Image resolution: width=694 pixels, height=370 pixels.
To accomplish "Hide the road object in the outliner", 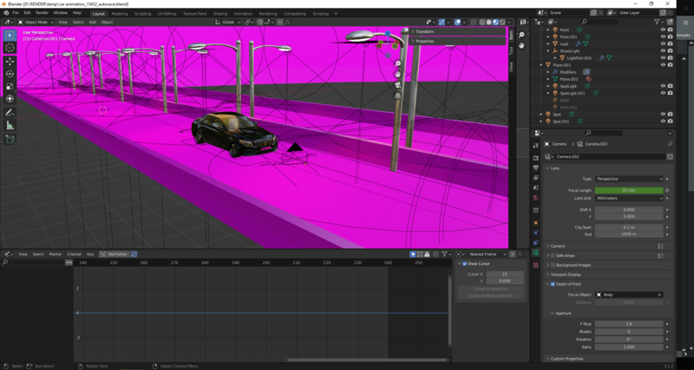I will pos(663,43).
